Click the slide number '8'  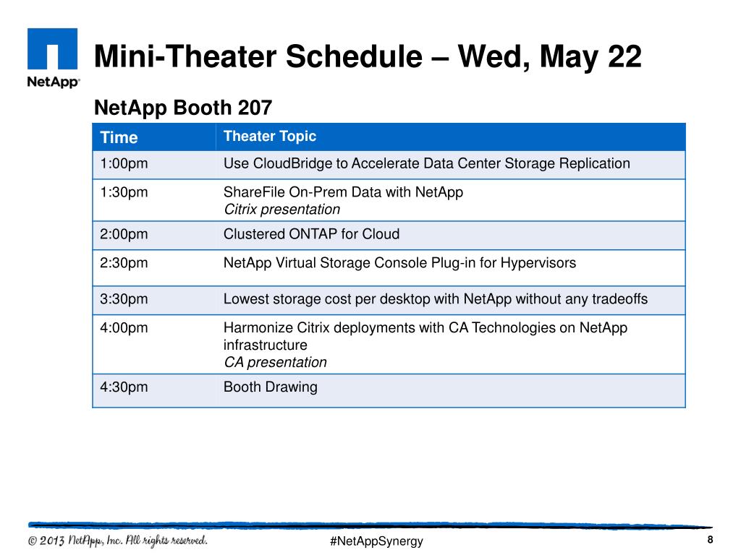click(x=710, y=539)
